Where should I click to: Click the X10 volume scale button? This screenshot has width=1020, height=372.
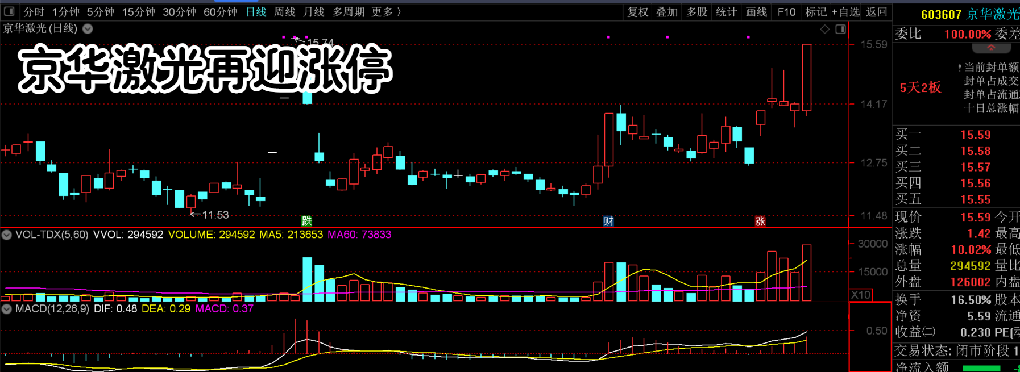coord(861,295)
